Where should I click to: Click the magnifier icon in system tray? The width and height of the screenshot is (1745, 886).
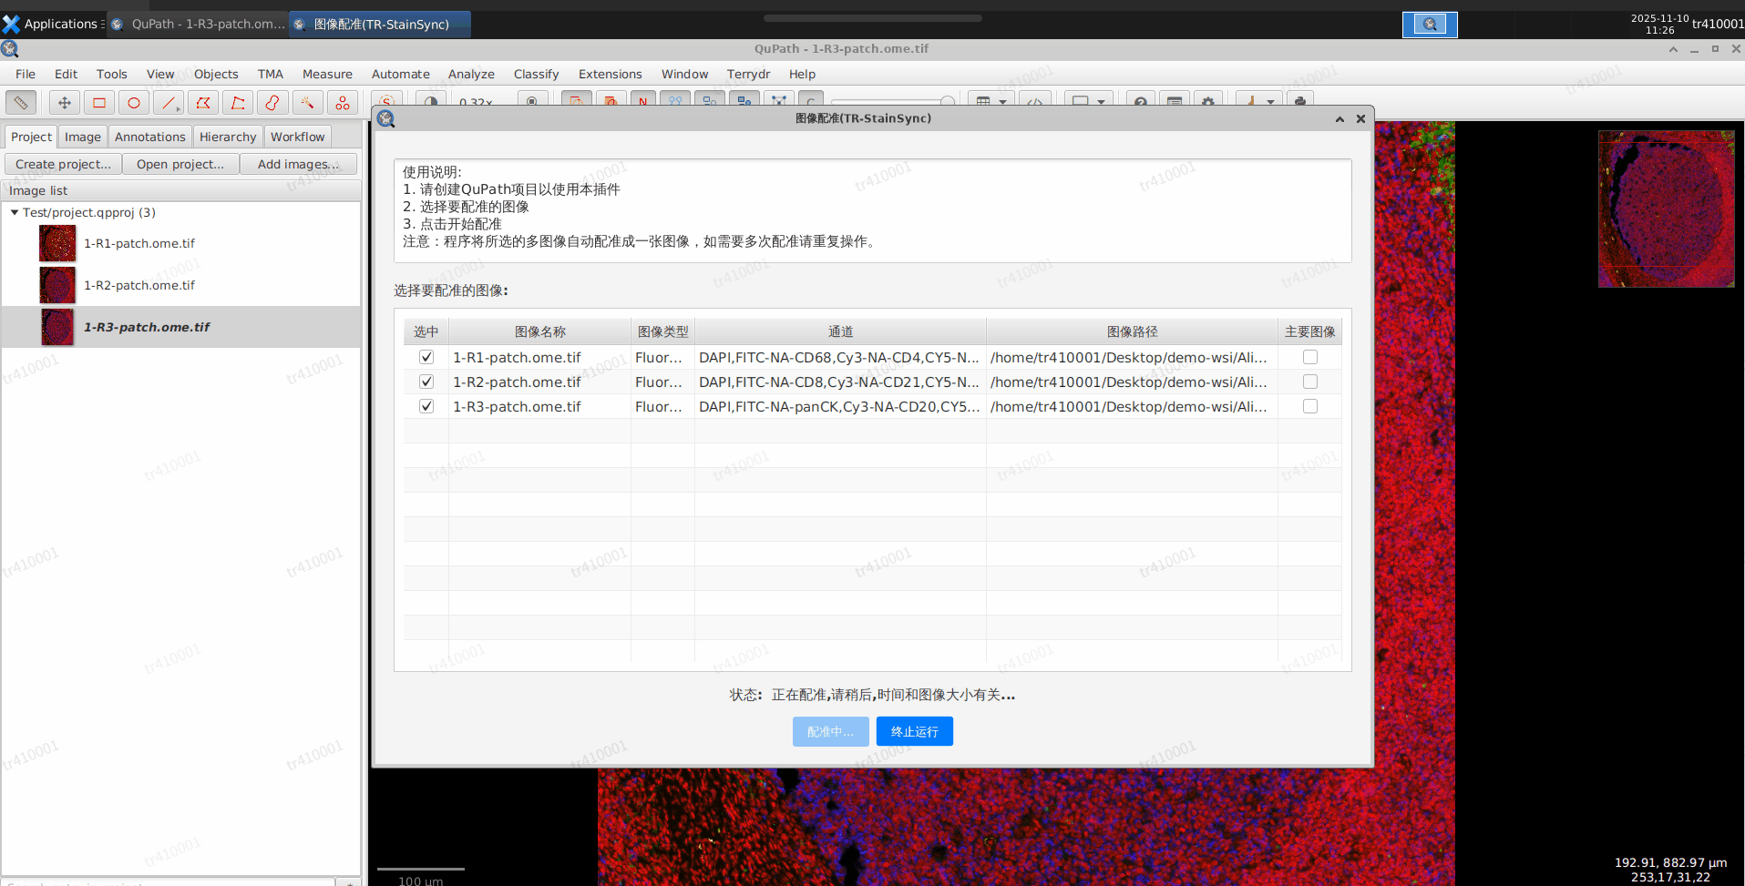(1430, 25)
